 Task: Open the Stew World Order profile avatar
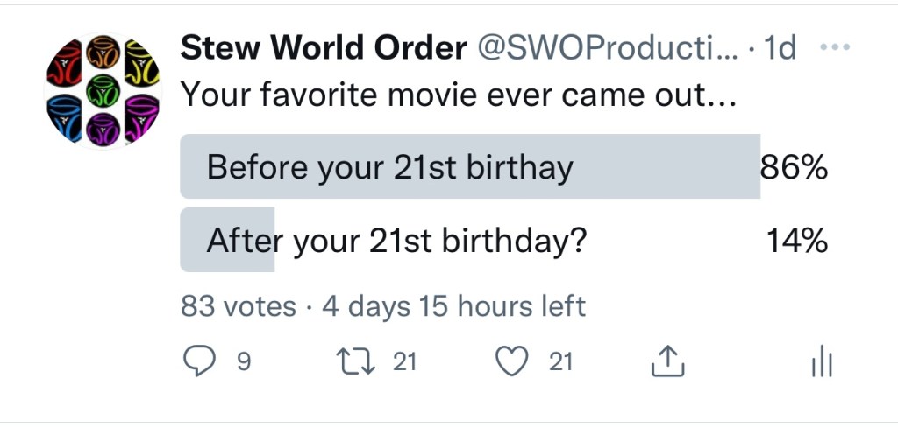pos(103,90)
